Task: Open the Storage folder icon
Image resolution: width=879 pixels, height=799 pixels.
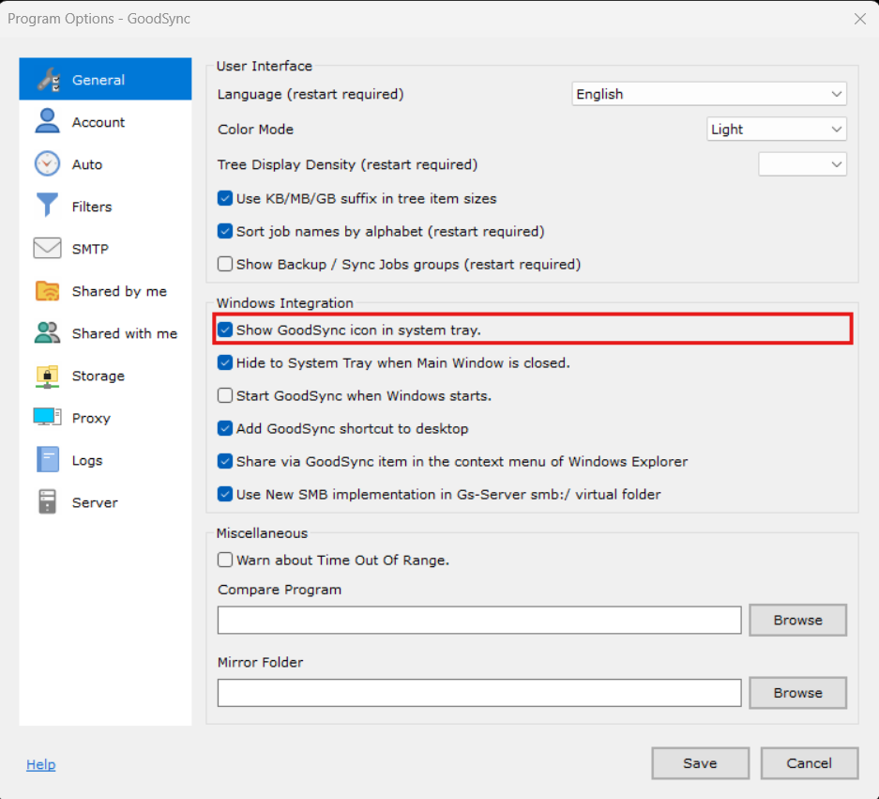Action: [x=47, y=376]
